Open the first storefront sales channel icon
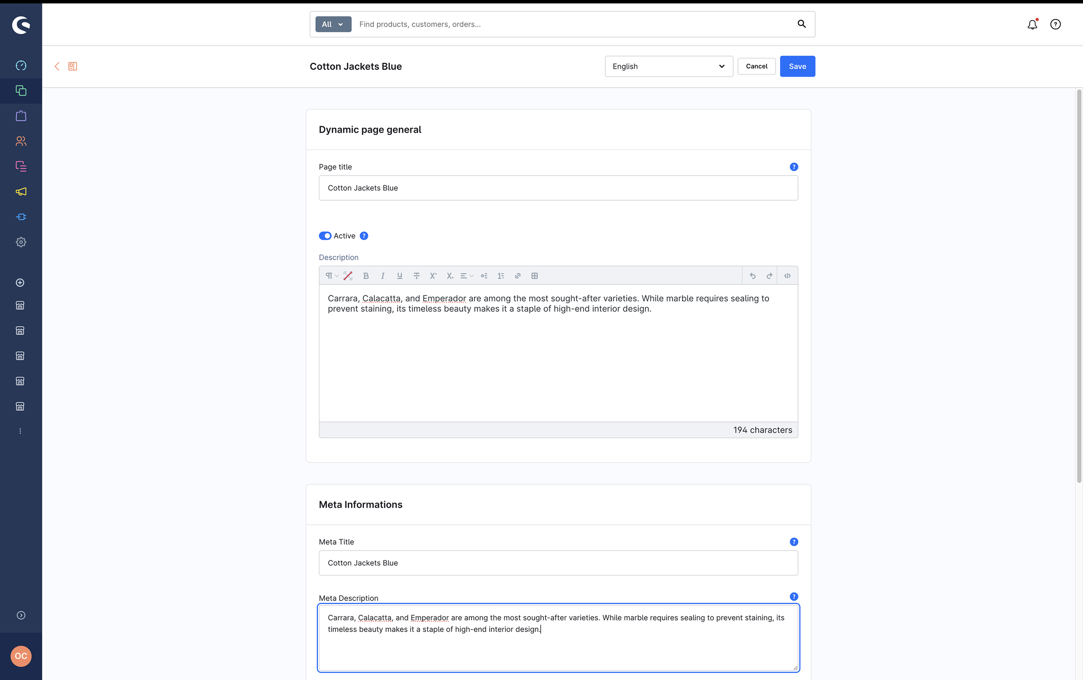The width and height of the screenshot is (1083, 680). (20, 305)
